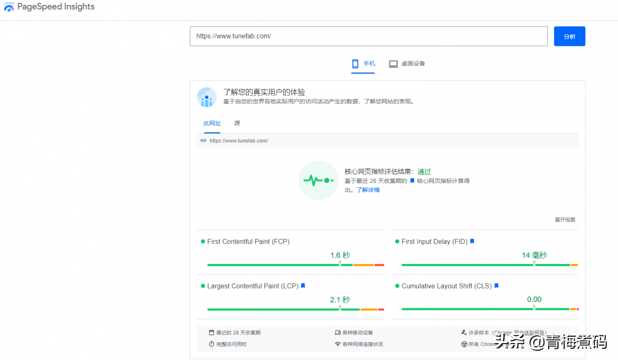Click the 2.1 秒 LCP value

click(340, 300)
